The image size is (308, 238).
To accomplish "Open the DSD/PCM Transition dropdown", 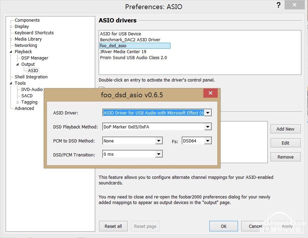I will pyautogui.click(x=159, y=154).
